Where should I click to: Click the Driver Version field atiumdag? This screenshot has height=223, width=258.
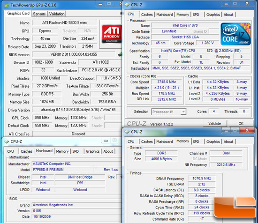(x=77, y=110)
